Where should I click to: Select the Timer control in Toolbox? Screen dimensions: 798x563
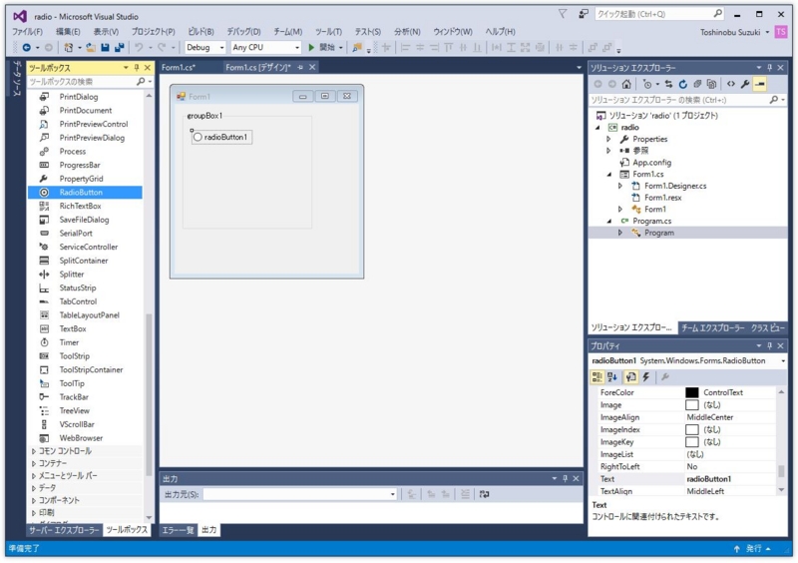coord(69,343)
